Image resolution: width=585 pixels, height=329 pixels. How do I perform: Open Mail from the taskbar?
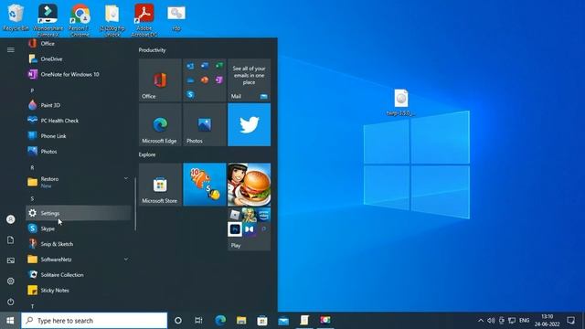point(283,321)
